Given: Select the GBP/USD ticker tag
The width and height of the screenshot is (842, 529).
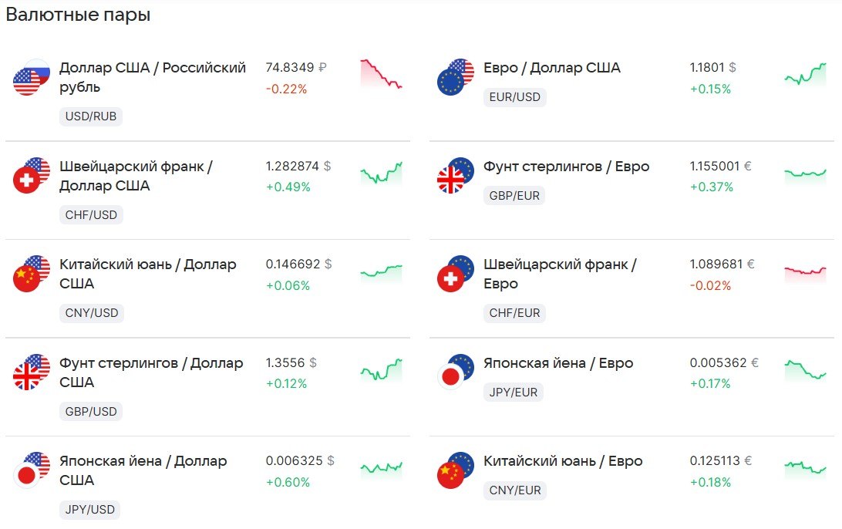Looking at the screenshot, I should [91, 411].
